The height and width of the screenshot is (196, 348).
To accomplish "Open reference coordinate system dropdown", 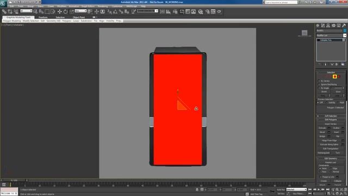I will coord(80,11).
